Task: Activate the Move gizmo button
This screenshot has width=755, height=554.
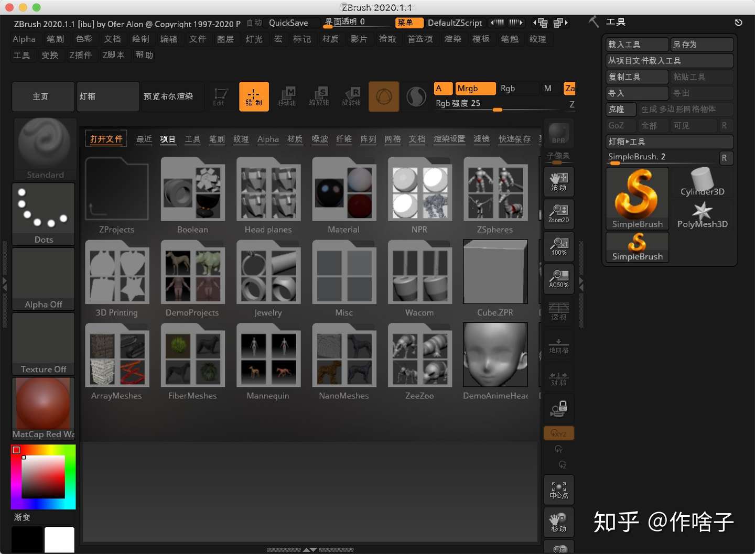Action: [287, 96]
